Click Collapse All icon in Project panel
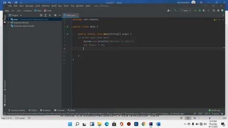The height and width of the screenshot is (128, 228). pos(50,15)
